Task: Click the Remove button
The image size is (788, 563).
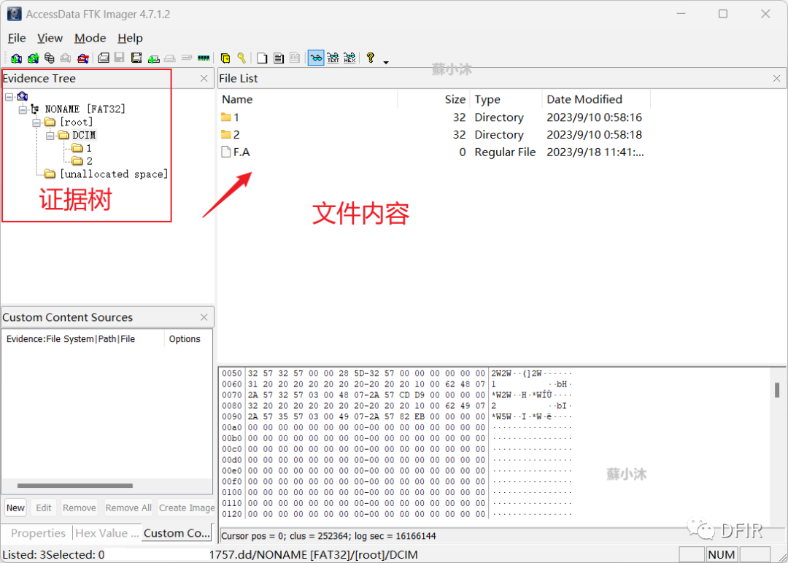Action: [80, 508]
